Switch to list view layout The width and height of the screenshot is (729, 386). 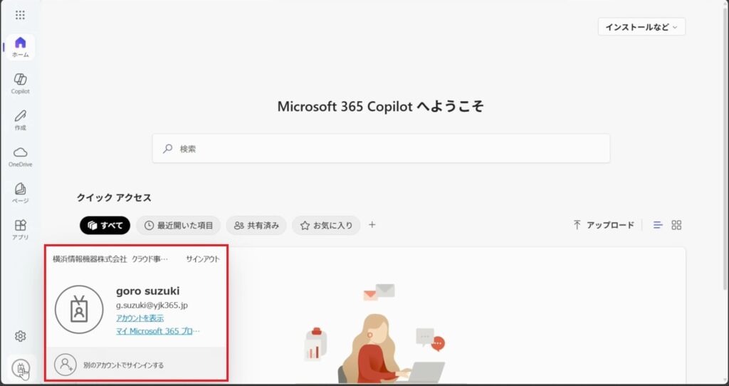pyautogui.click(x=657, y=225)
